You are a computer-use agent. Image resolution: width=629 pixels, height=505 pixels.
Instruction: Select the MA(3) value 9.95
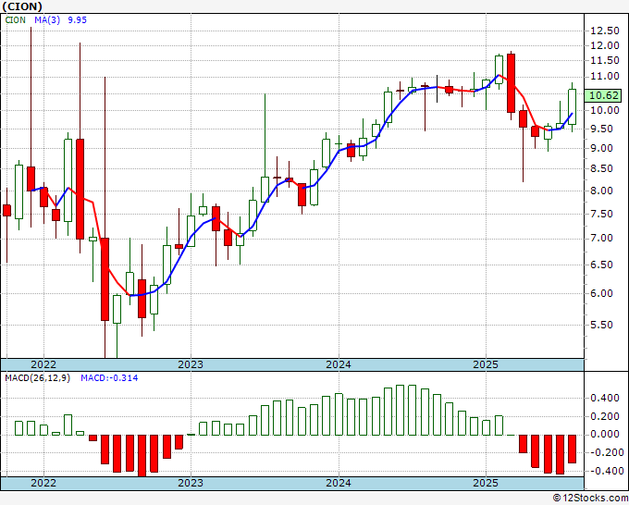click(x=77, y=20)
